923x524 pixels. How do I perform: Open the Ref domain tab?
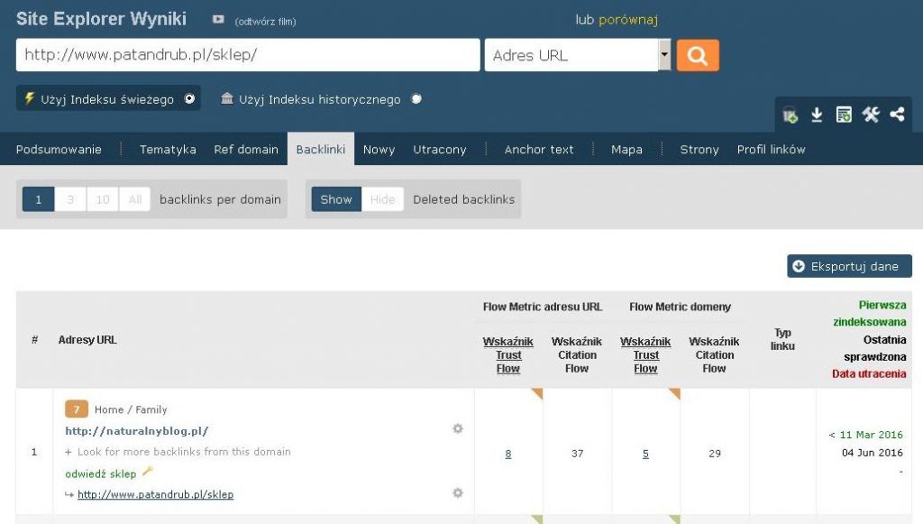click(x=246, y=150)
